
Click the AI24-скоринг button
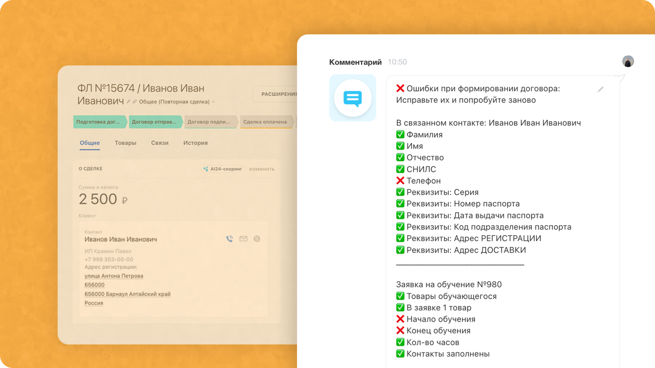coord(223,169)
